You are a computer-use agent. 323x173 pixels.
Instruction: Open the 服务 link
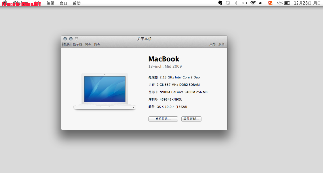(222, 44)
